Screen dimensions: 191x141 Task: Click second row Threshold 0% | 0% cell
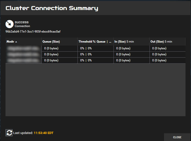(x=95, y=54)
